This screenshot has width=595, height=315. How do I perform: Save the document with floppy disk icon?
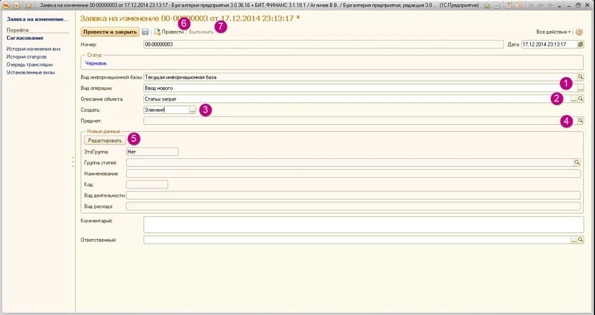click(145, 32)
